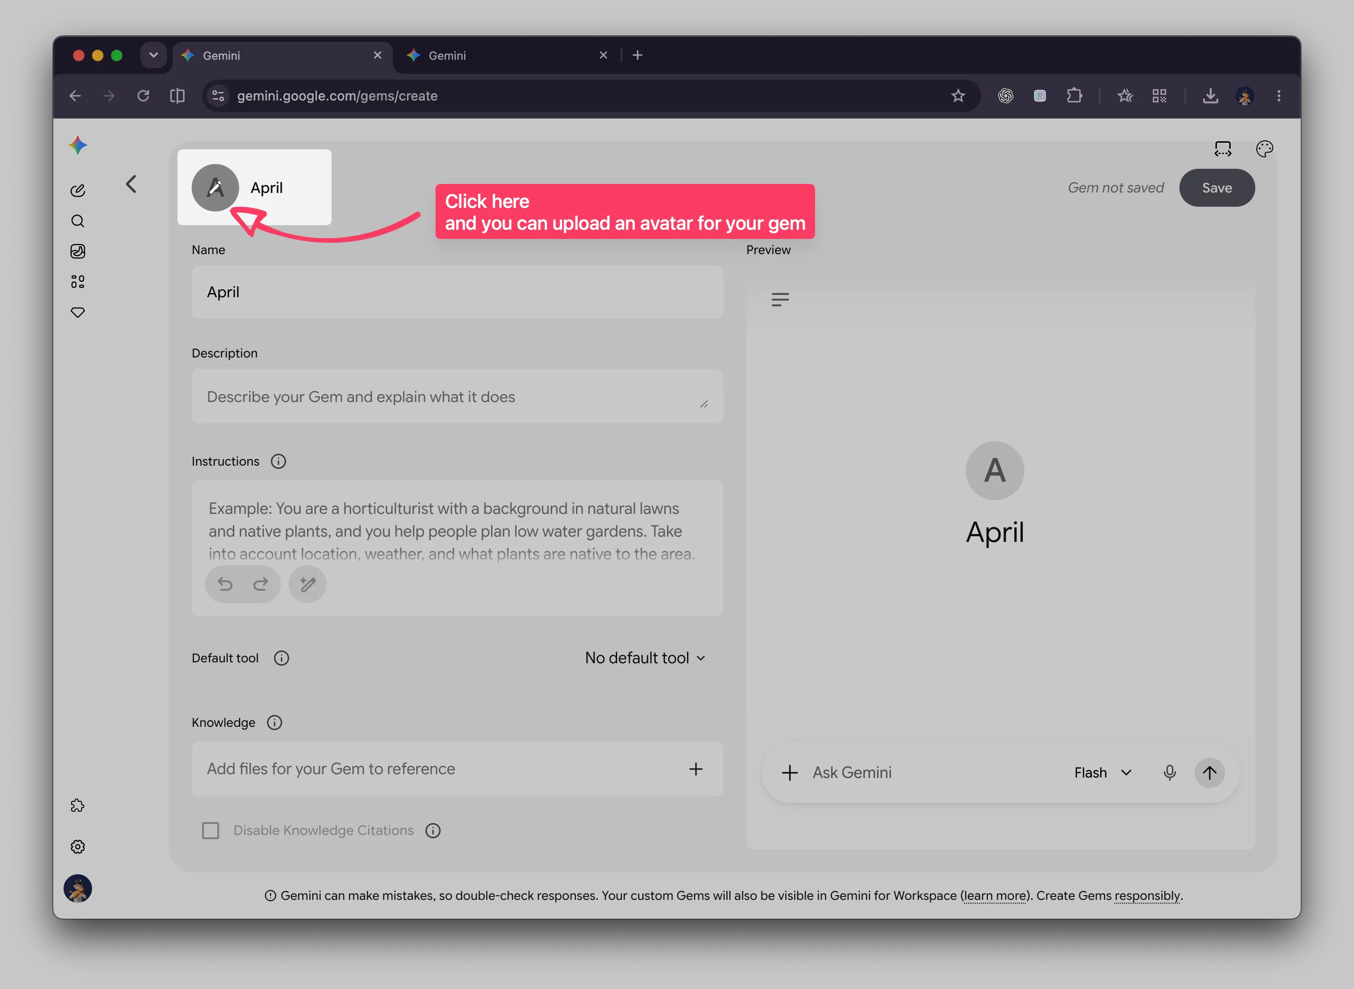Click the magic pencil rewrite instructions icon

307,584
